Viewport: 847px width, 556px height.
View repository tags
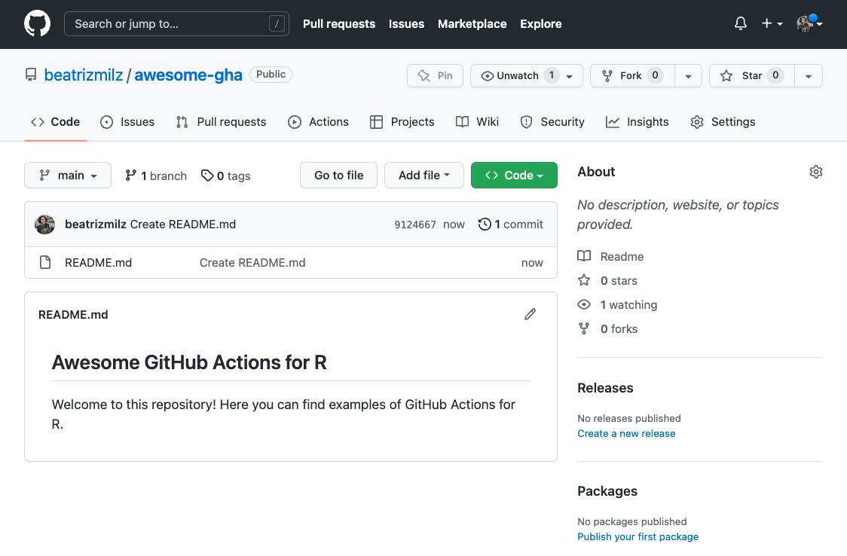[226, 176]
